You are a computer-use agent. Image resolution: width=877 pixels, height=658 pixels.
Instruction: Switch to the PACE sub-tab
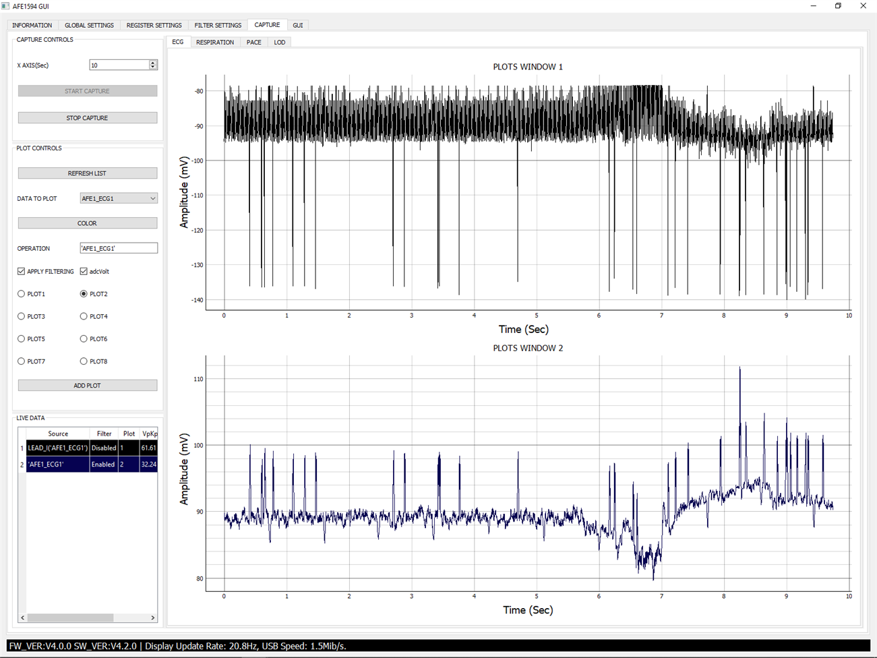(254, 42)
